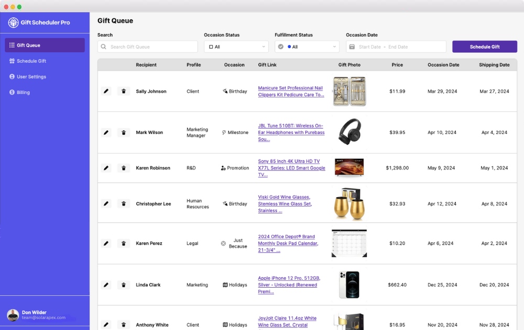This screenshot has height=330, width=524.
Task: Open Schedule Gift in the sidebar
Action: (31, 61)
